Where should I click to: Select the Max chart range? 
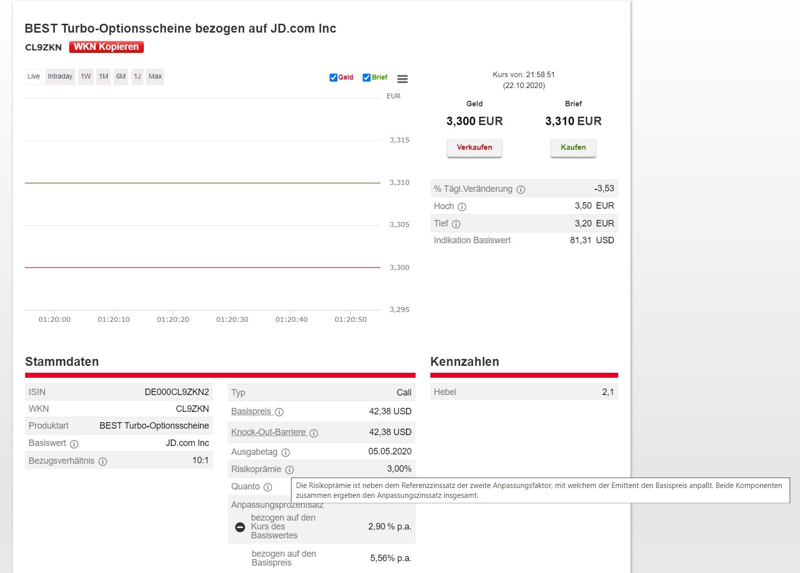coord(155,77)
